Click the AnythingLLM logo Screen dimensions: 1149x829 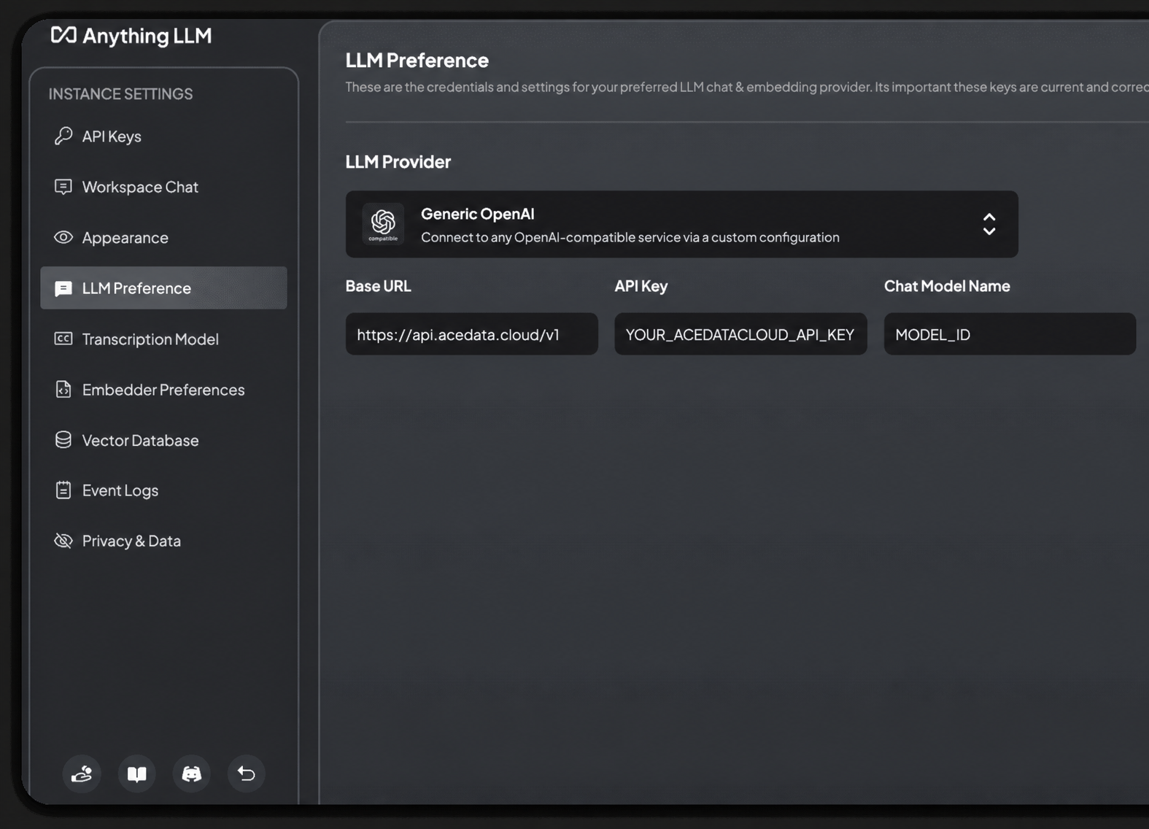point(131,35)
